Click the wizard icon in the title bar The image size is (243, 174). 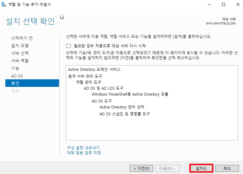click(4, 4)
